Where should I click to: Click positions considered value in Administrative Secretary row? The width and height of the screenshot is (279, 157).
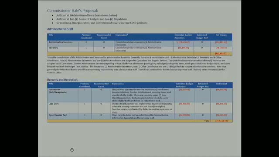pos(86,42)
